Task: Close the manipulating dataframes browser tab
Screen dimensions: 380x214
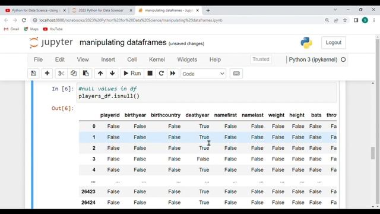Action: (x=198, y=11)
